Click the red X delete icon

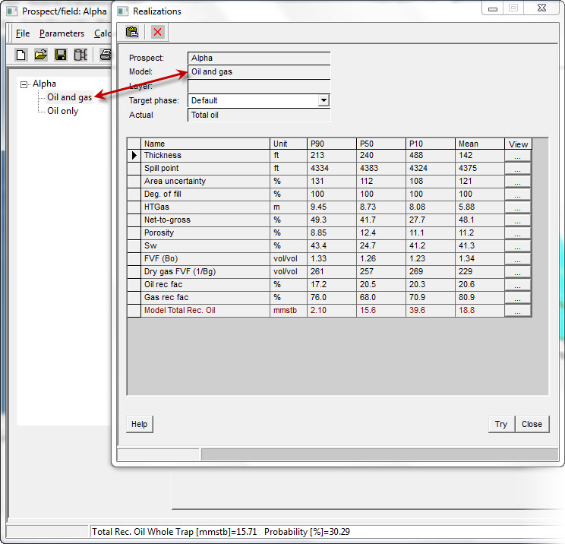[x=157, y=32]
